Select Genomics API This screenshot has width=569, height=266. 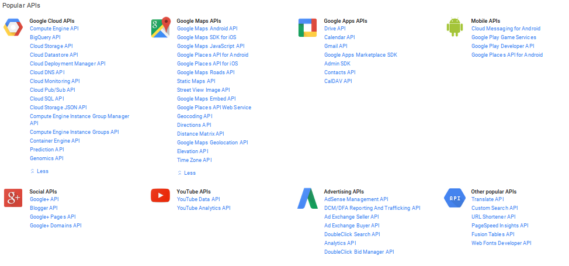47,158
